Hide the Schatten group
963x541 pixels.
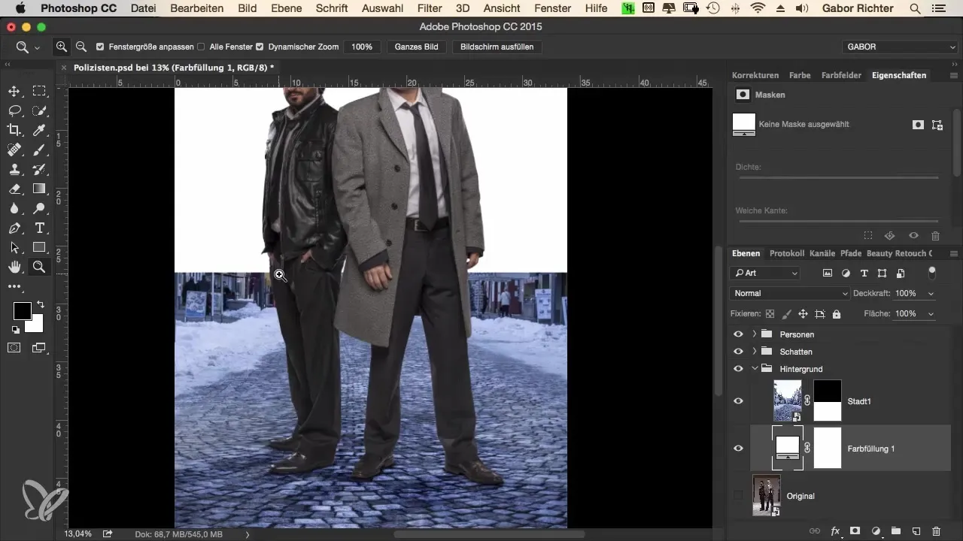click(x=738, y=352)
